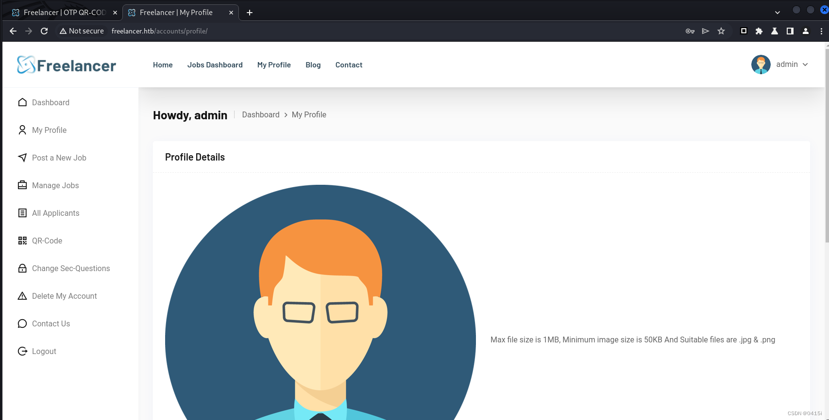829x420 pixels.
Task: Click the paper-plane icon for Post a New Job
Action: (x=22, y=158)
